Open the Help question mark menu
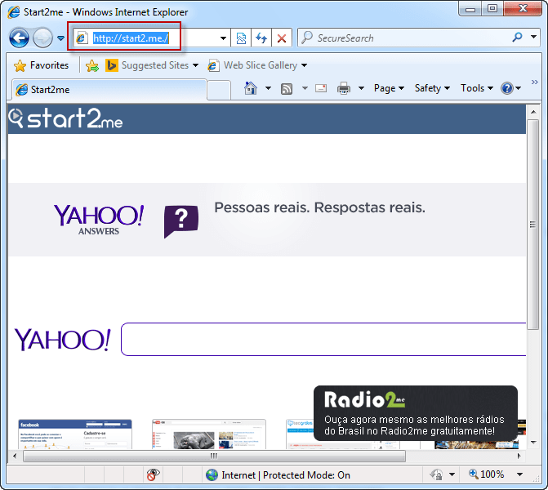This screenshot has height=490, width=548. point(510,88)
